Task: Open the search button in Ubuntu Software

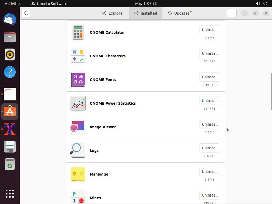Action: click(x=26, y=13)
